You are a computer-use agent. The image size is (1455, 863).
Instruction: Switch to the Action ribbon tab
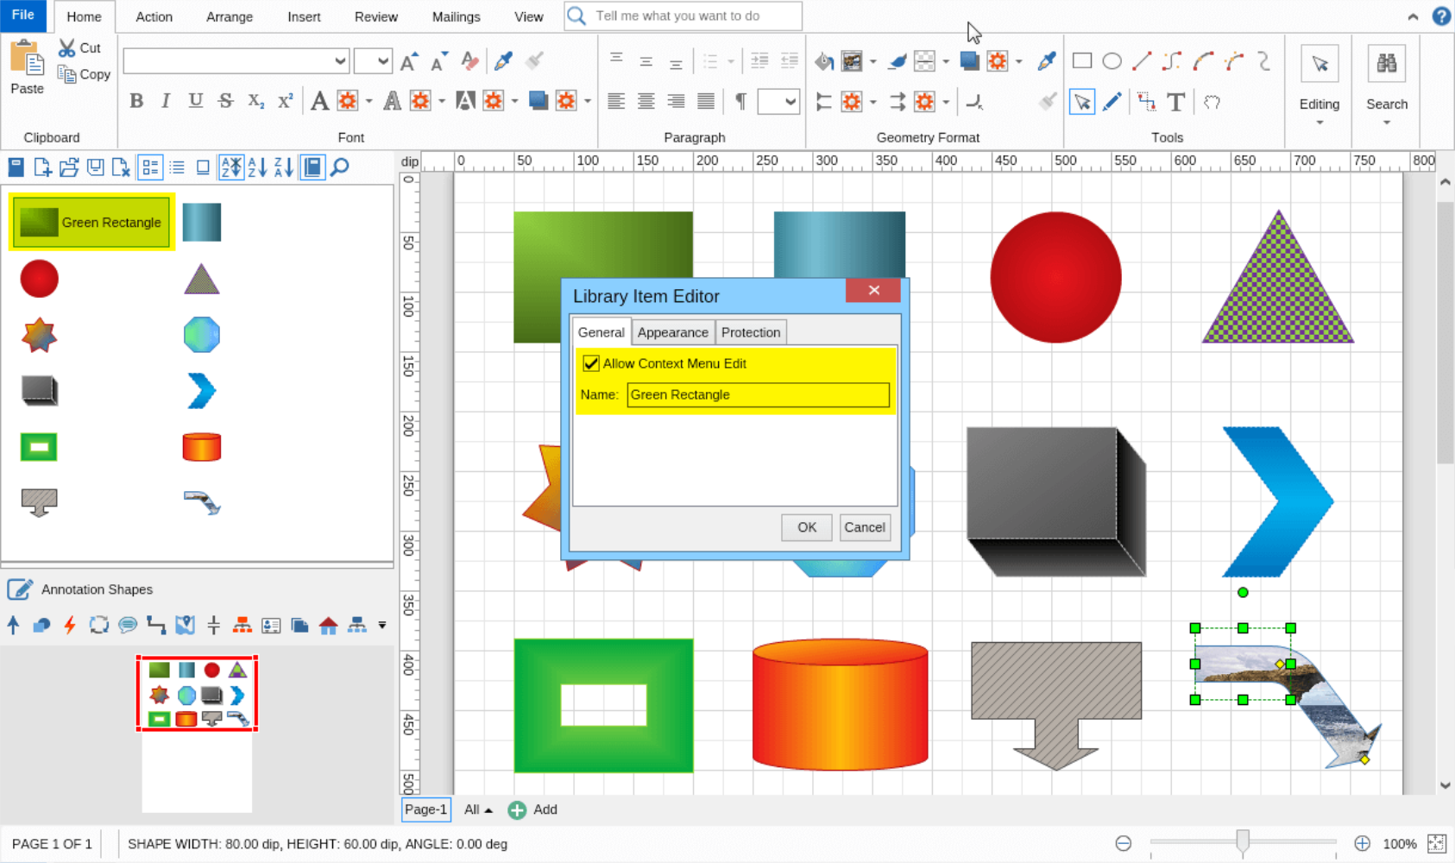pyautogui.click(x=154, y=16)
